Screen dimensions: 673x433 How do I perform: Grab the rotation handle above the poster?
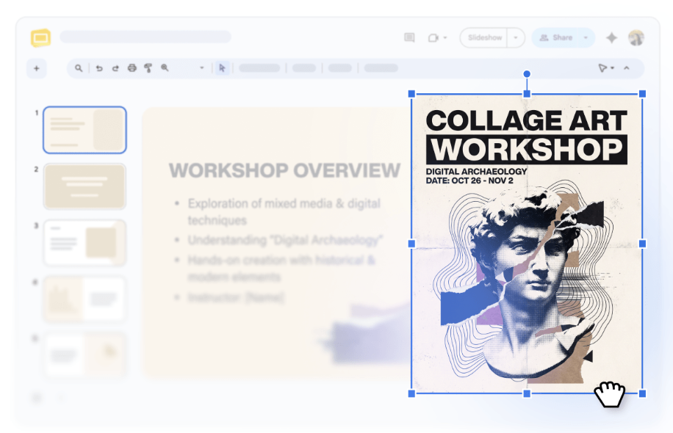(x=527, y=74)
